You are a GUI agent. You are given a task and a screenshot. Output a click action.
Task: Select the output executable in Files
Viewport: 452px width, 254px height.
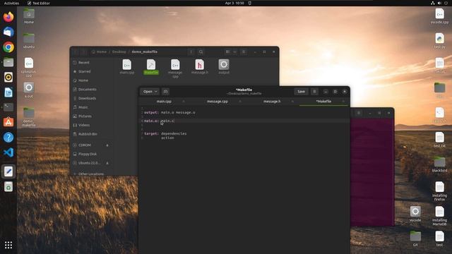(224, 67)
